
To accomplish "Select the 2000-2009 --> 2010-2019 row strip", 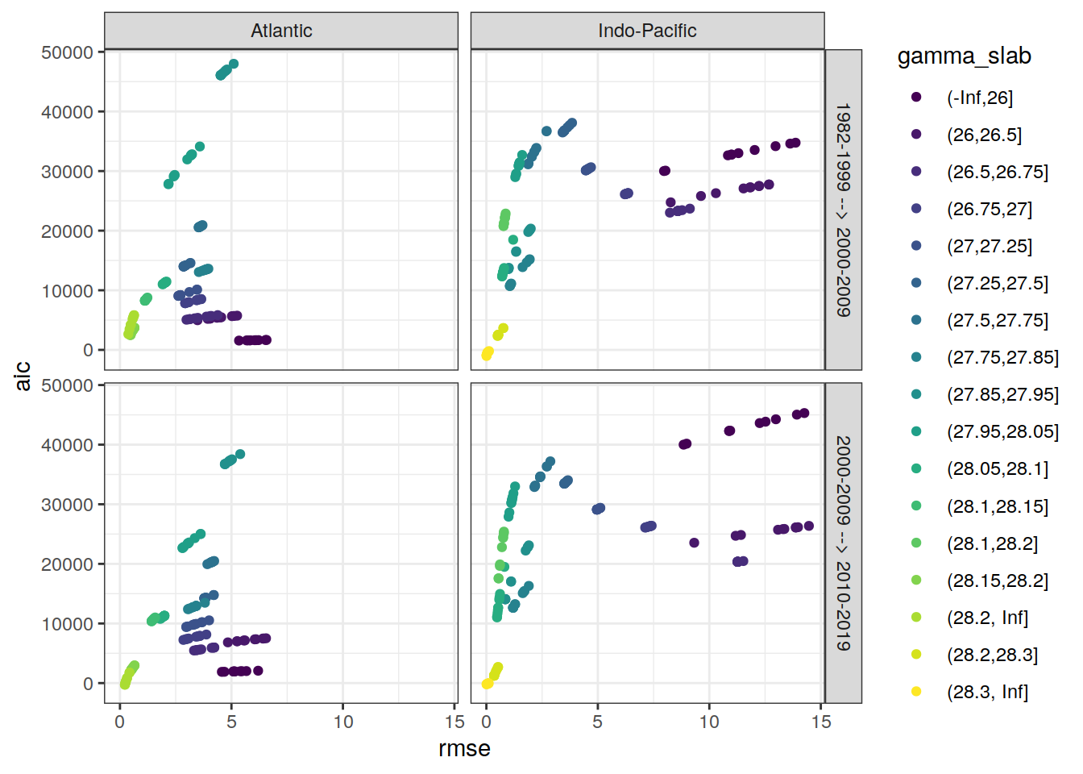I will (843, 543).
